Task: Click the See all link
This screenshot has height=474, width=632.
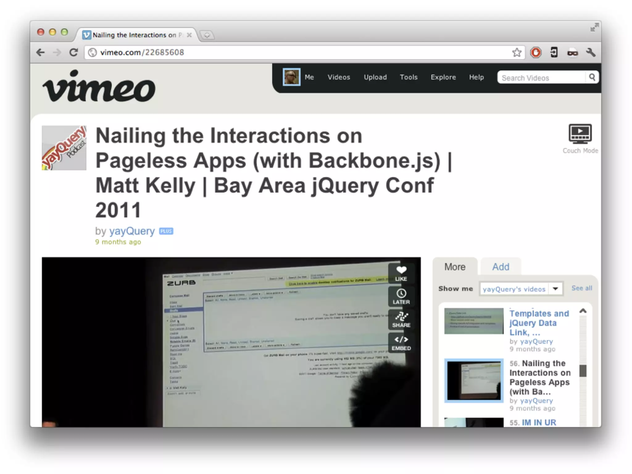Action: pyautogui.click(x=582, y=288)
